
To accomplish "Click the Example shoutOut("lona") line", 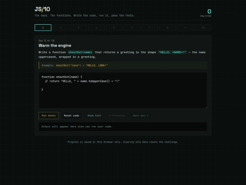I will [123, 65].
